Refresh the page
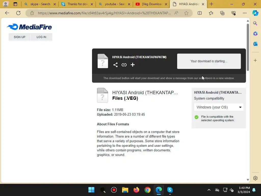Screen dimensions: 261x196 click(18, 13)
